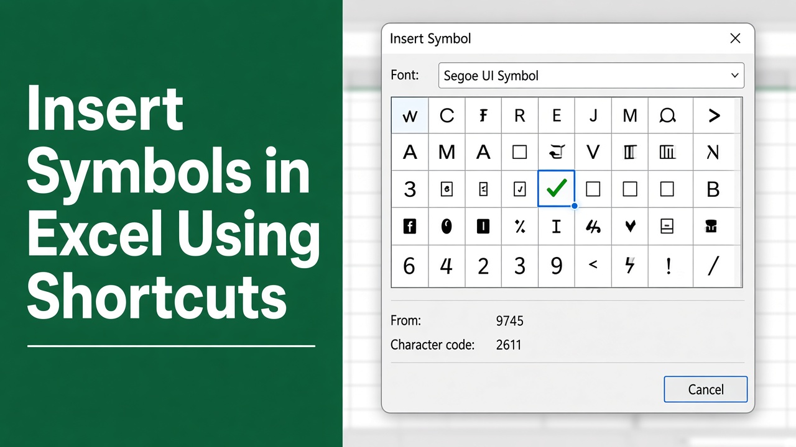The height and width of the screenshot is (447, 796).
Task: Select the I-beam symbol
Action: [557, 227]
